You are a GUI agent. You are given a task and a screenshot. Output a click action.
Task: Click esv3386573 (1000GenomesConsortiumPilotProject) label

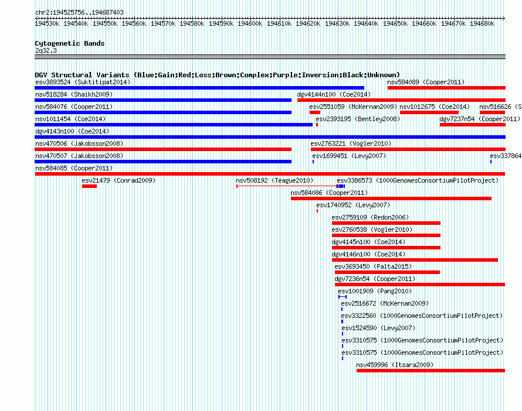coord(418,180)
